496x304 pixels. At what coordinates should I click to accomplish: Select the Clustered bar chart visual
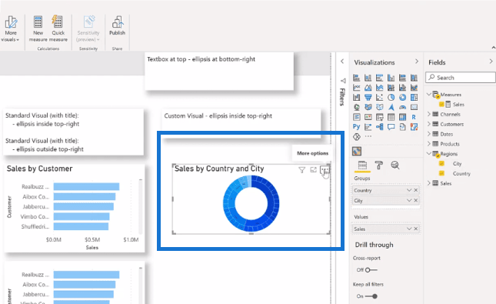click(x=379, y=78)
